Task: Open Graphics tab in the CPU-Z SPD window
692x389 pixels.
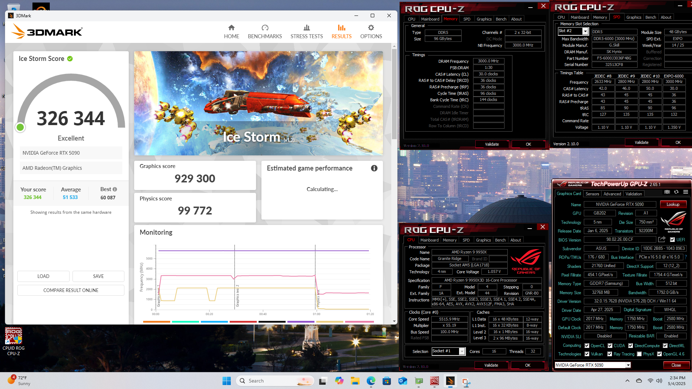Action: tap(634, 17)
